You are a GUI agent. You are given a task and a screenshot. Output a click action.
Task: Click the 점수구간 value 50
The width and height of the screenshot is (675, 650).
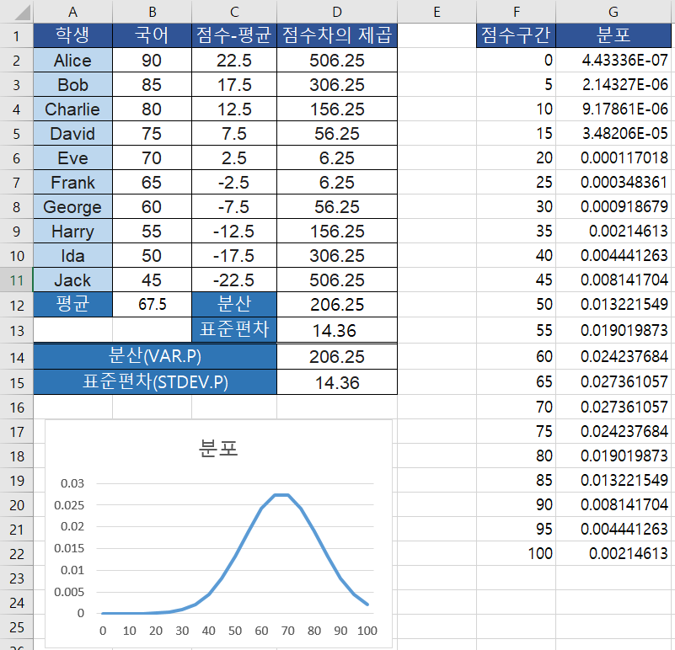tap(516, 304)
